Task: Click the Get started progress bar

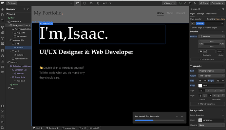Action: pyautogui.click(x=160, y=120)
